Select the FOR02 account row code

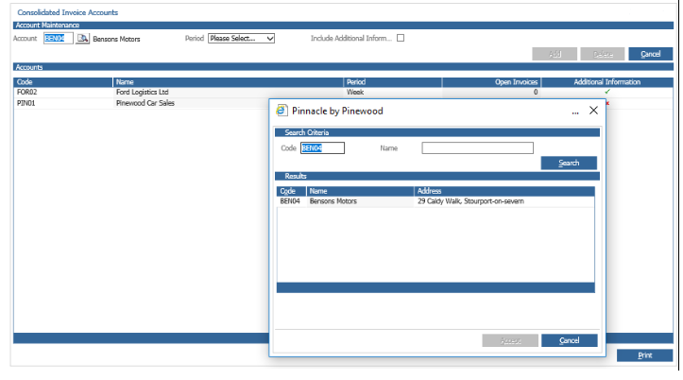tap(27, 92)
